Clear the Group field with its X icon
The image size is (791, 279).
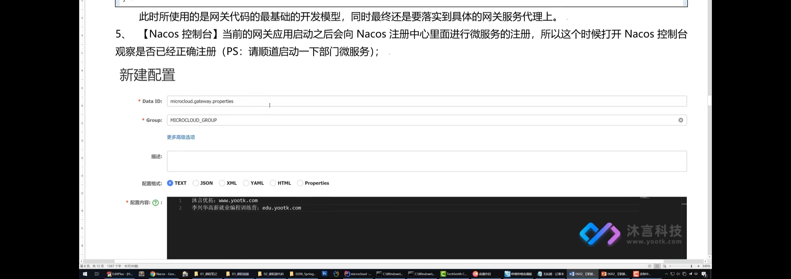(681, 120)
